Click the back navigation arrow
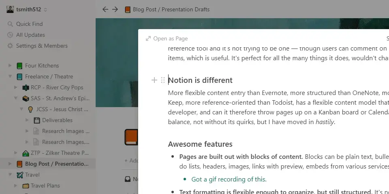389x194 pixels. coord(105,9)
